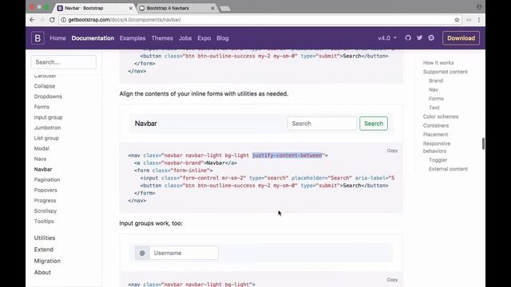Viewport: 511px width, 287px height.
Task: Expand Migration section in sidebar
Action: (47, 261)
